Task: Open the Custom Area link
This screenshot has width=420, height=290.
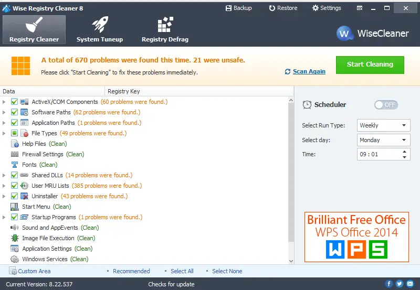Action: (x=34, y=271)
